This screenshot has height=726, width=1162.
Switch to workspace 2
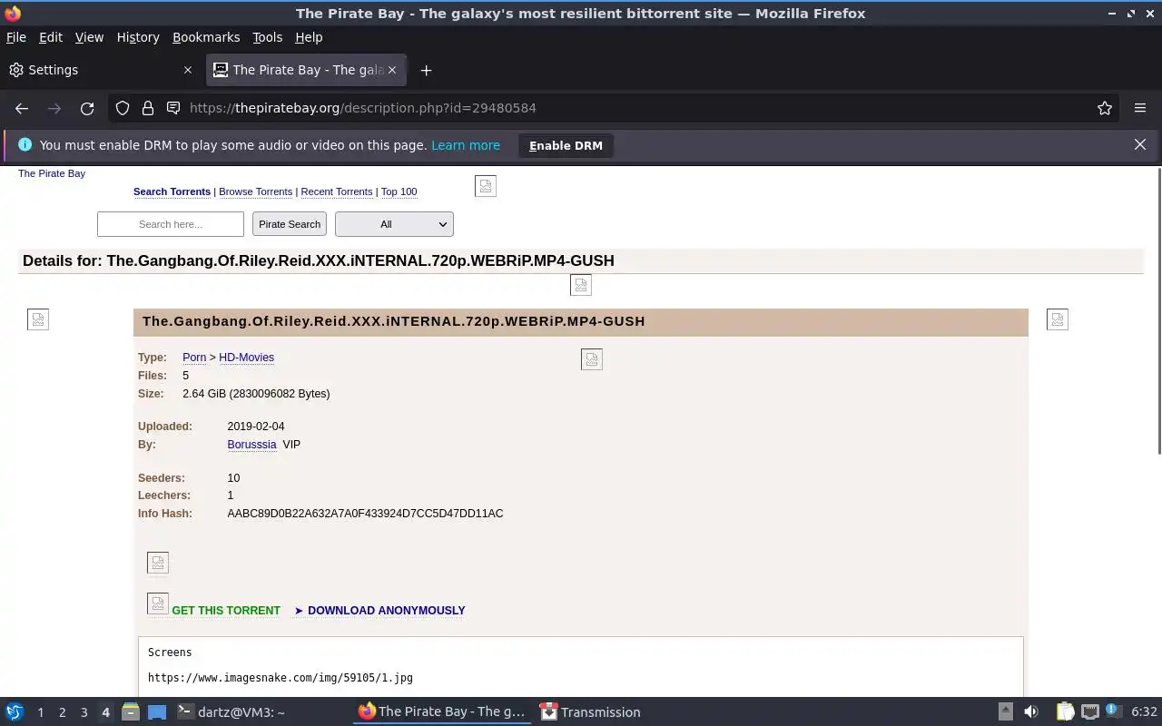coord(62,712)
